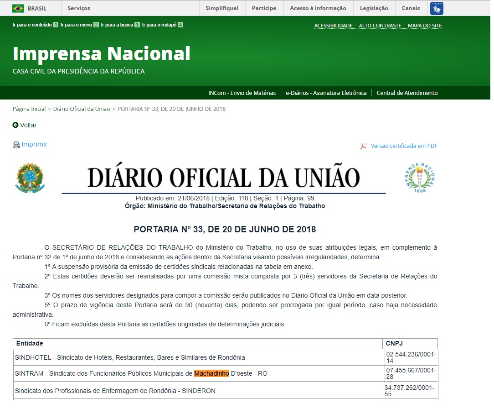
Task: Click e-Diários - Assinatura Eletrônica link
Action: (x=326, y=93)
